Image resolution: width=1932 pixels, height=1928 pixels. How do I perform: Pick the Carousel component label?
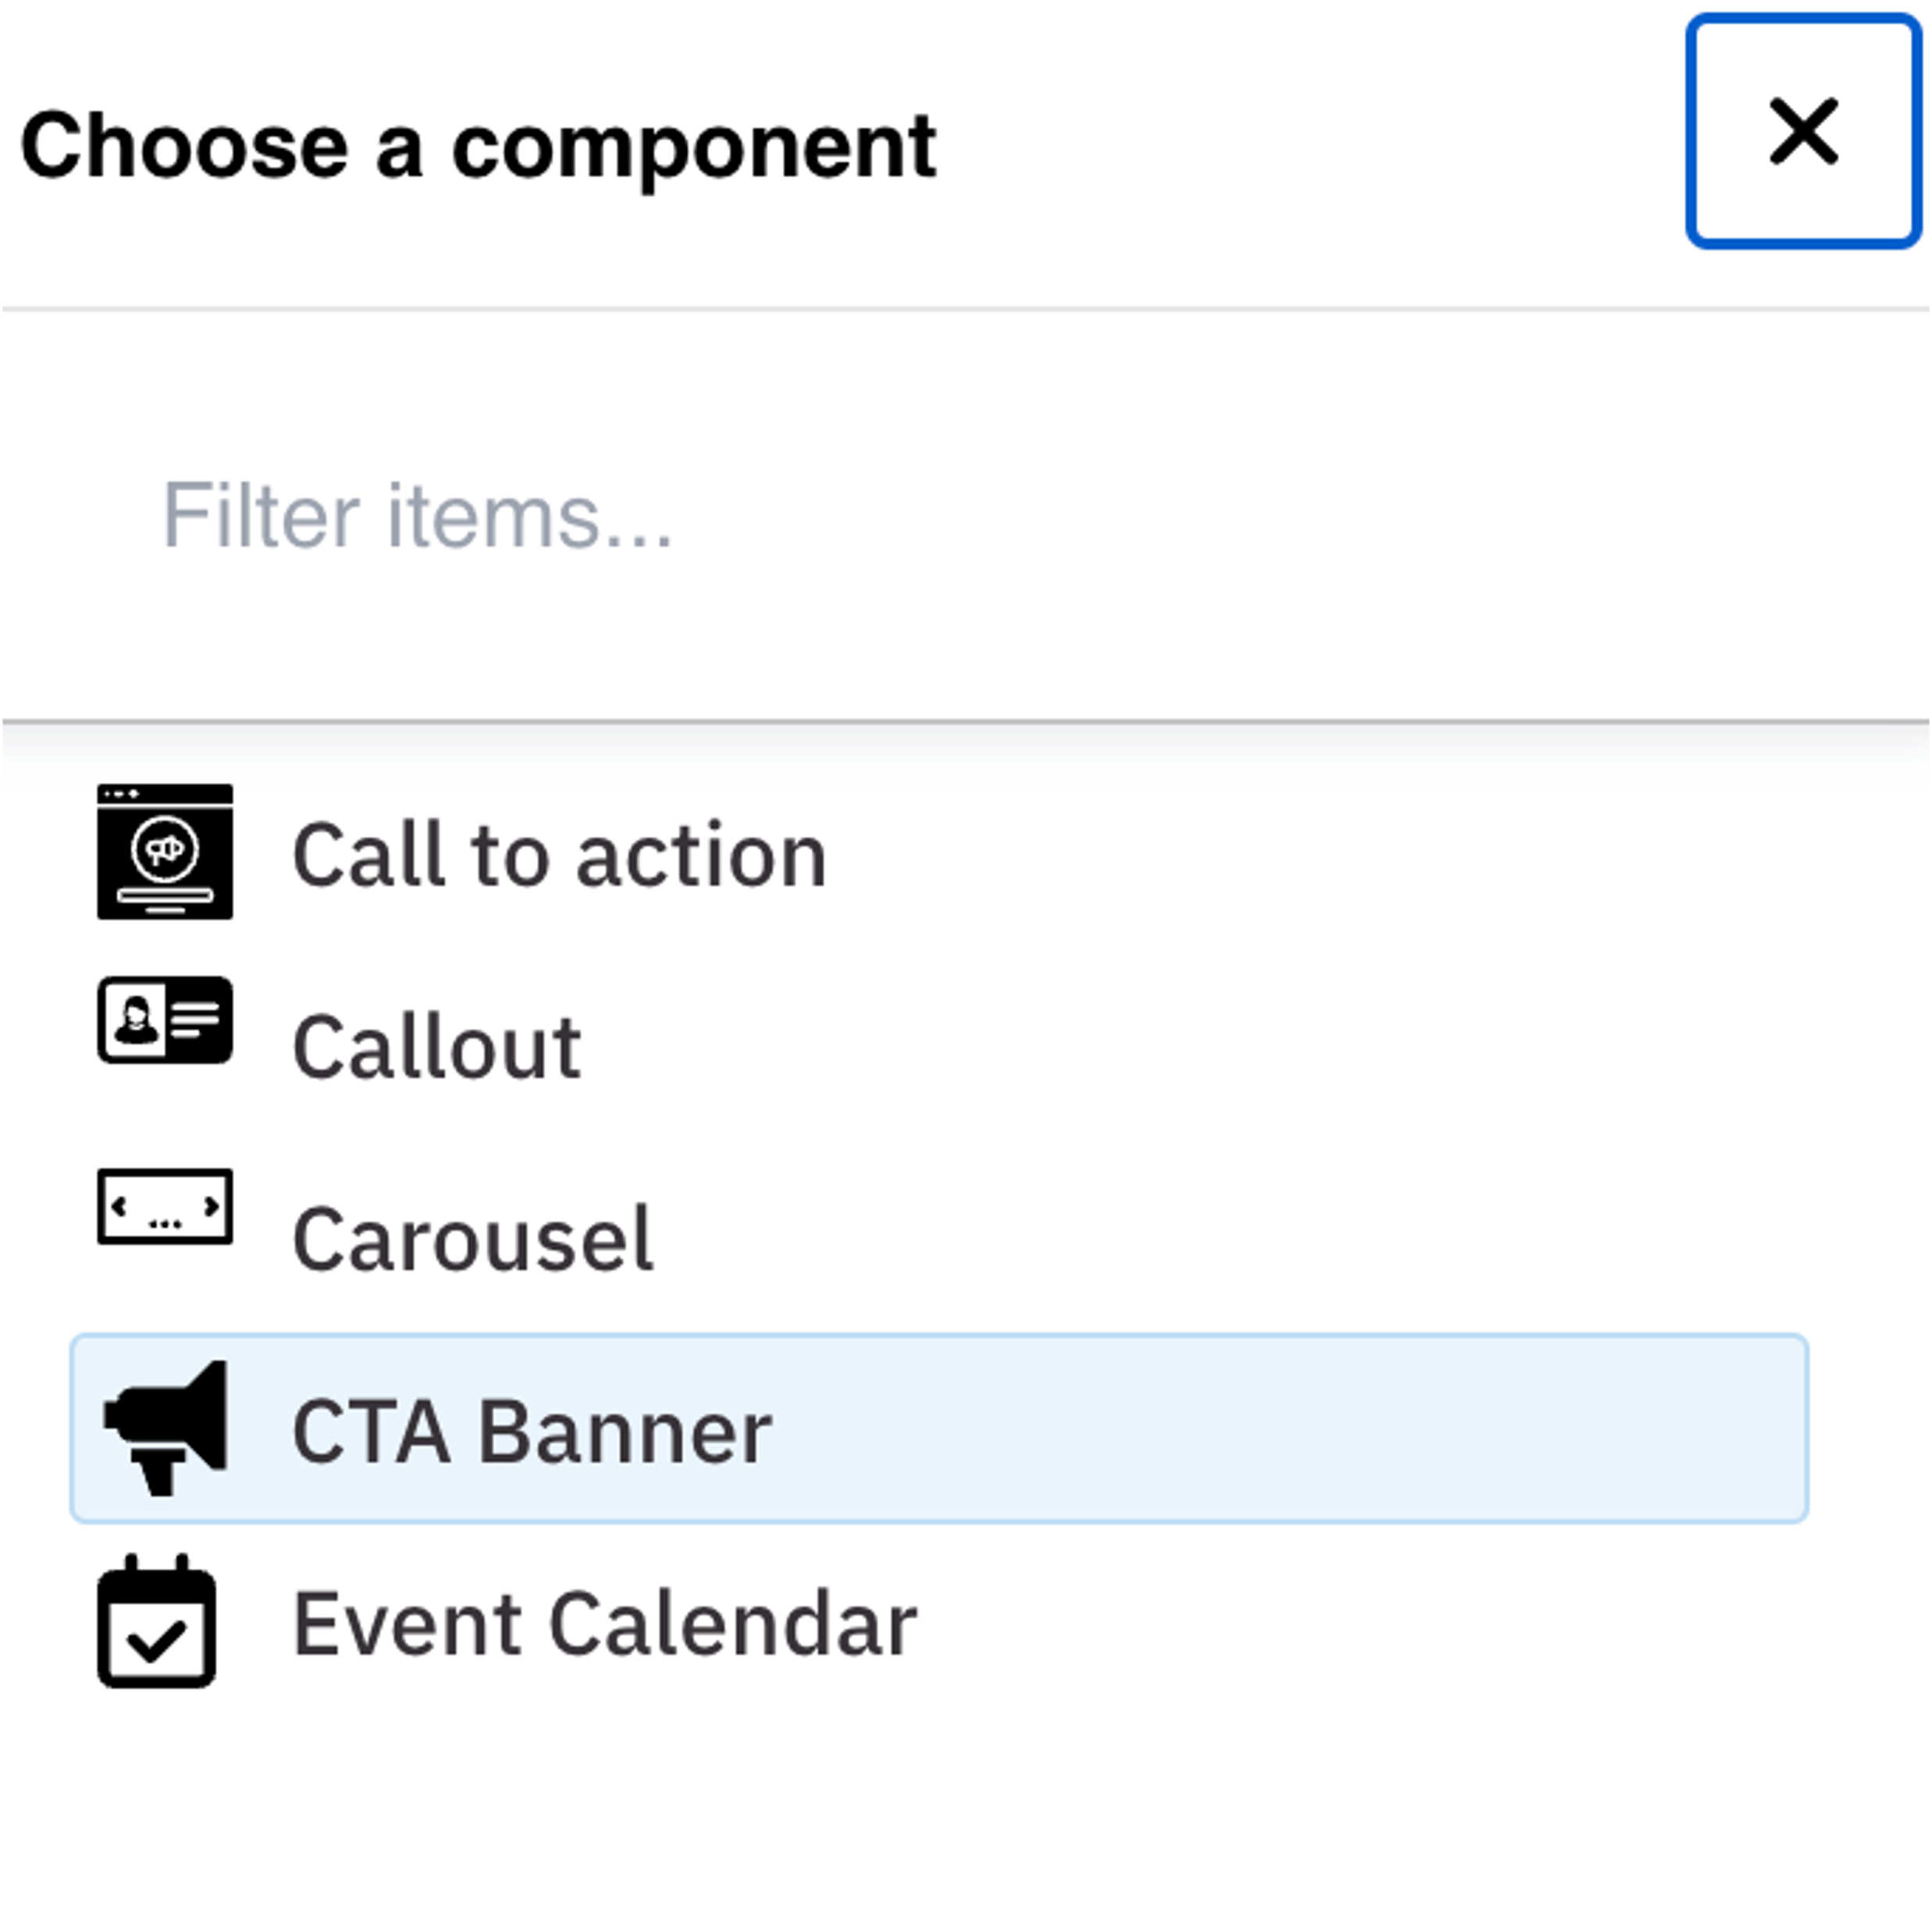pos(474,1239)
